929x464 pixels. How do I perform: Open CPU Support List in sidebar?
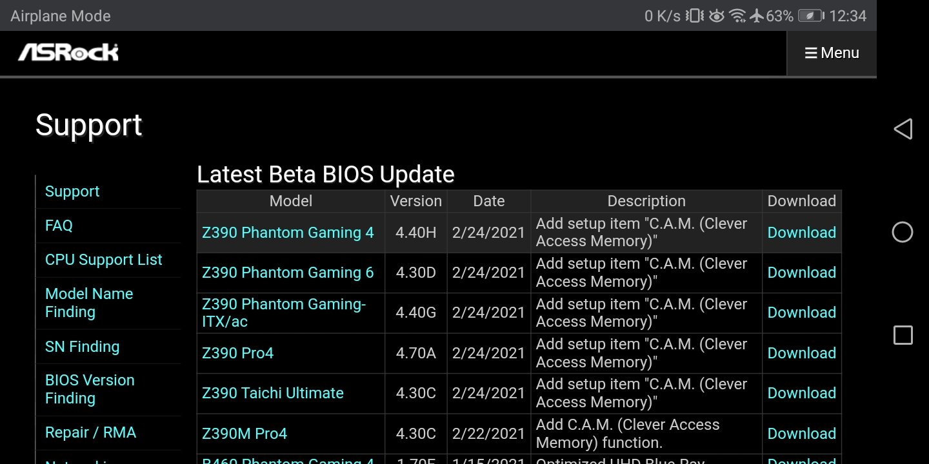coord(103,260)
